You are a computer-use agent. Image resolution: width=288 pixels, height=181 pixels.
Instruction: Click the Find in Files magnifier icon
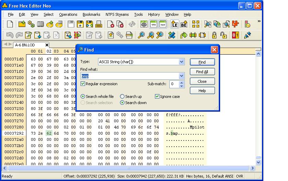click(x=208, y=24)
